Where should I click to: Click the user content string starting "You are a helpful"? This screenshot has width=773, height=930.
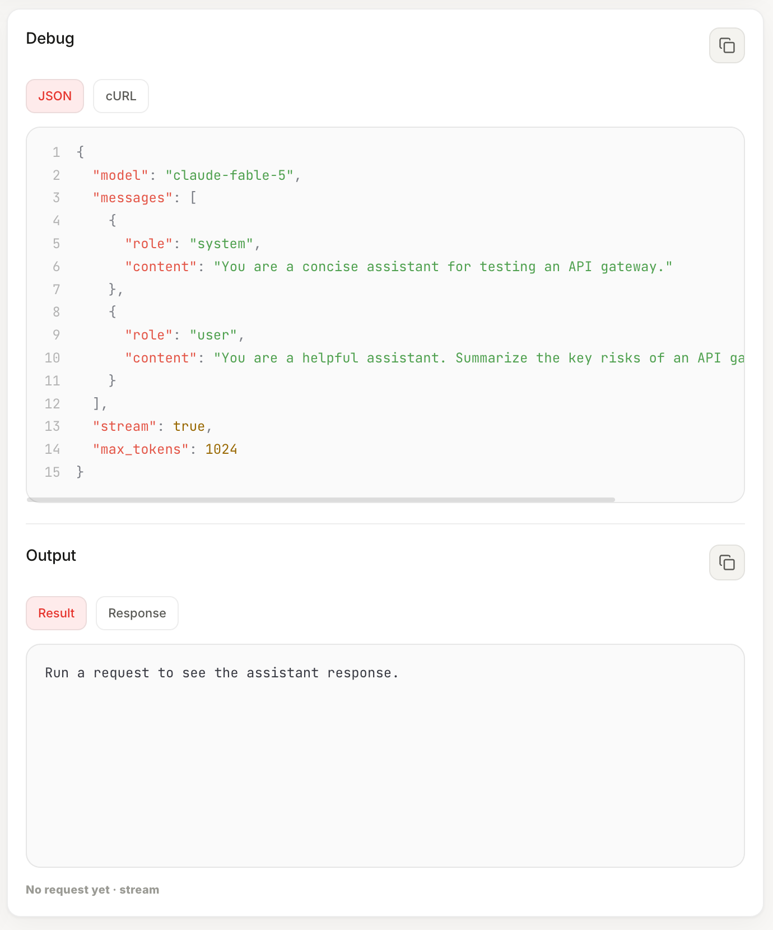[479, 358]
